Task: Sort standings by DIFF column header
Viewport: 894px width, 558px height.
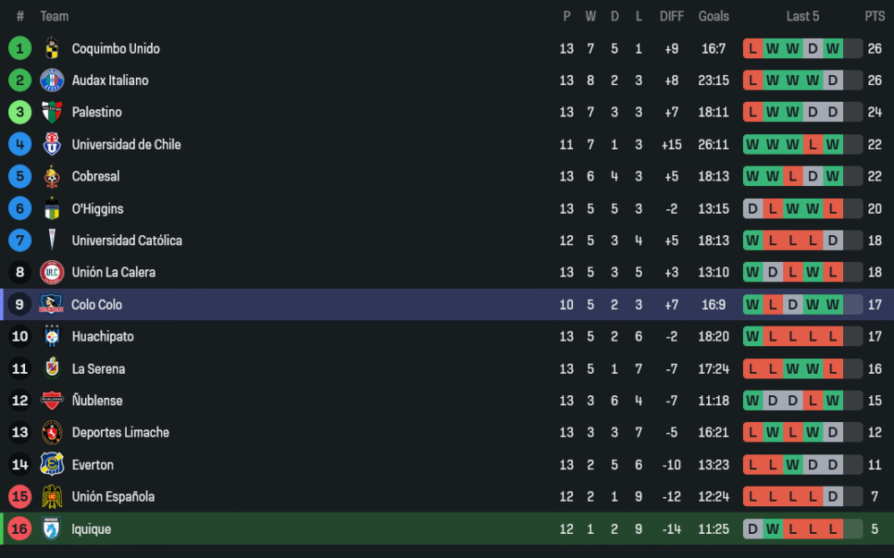Action: click(671, 16)
